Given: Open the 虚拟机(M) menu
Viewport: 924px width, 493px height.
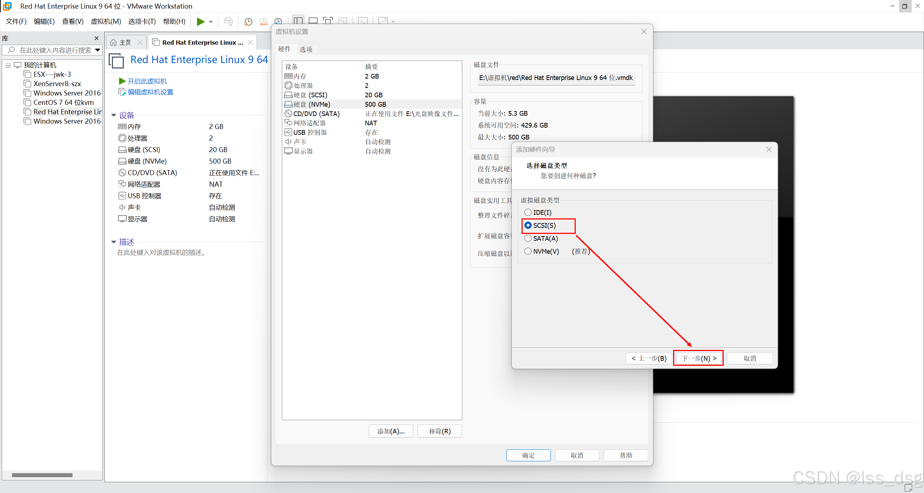Looking at the screenshot, I should point(106,22).
